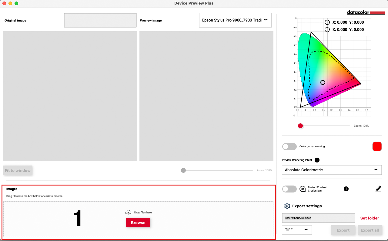
Task: Click the Datacolor logo
Action: pyautogui.click(x=366, y=12)
